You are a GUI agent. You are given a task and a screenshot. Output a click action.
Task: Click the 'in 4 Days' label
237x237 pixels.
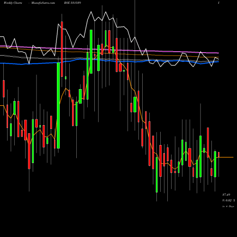[228, 206]
